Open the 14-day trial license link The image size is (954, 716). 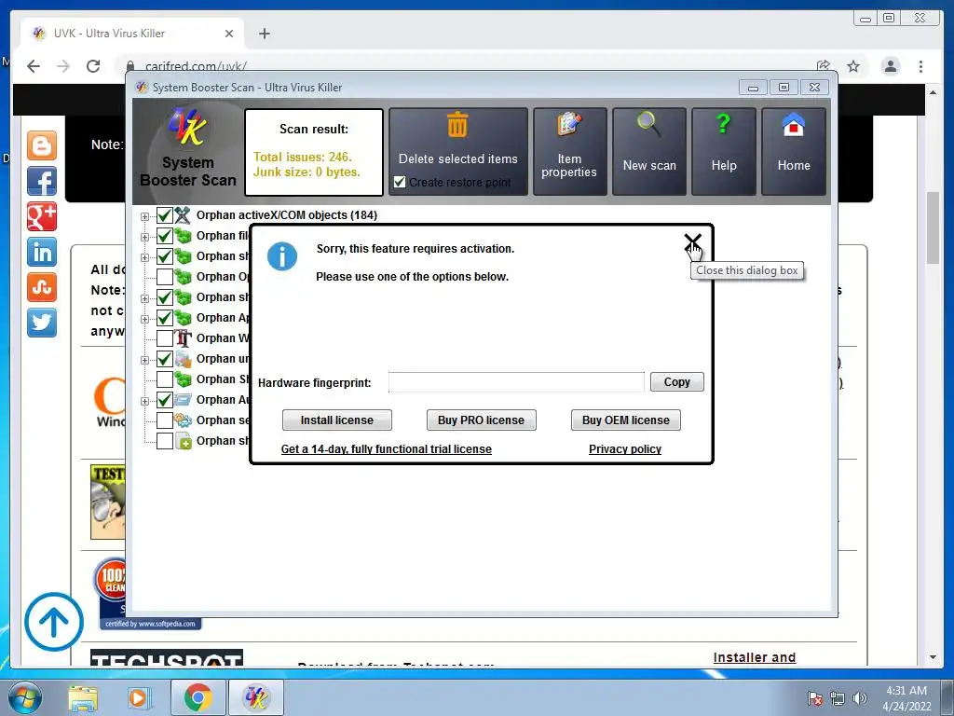(x=387, y=449)
